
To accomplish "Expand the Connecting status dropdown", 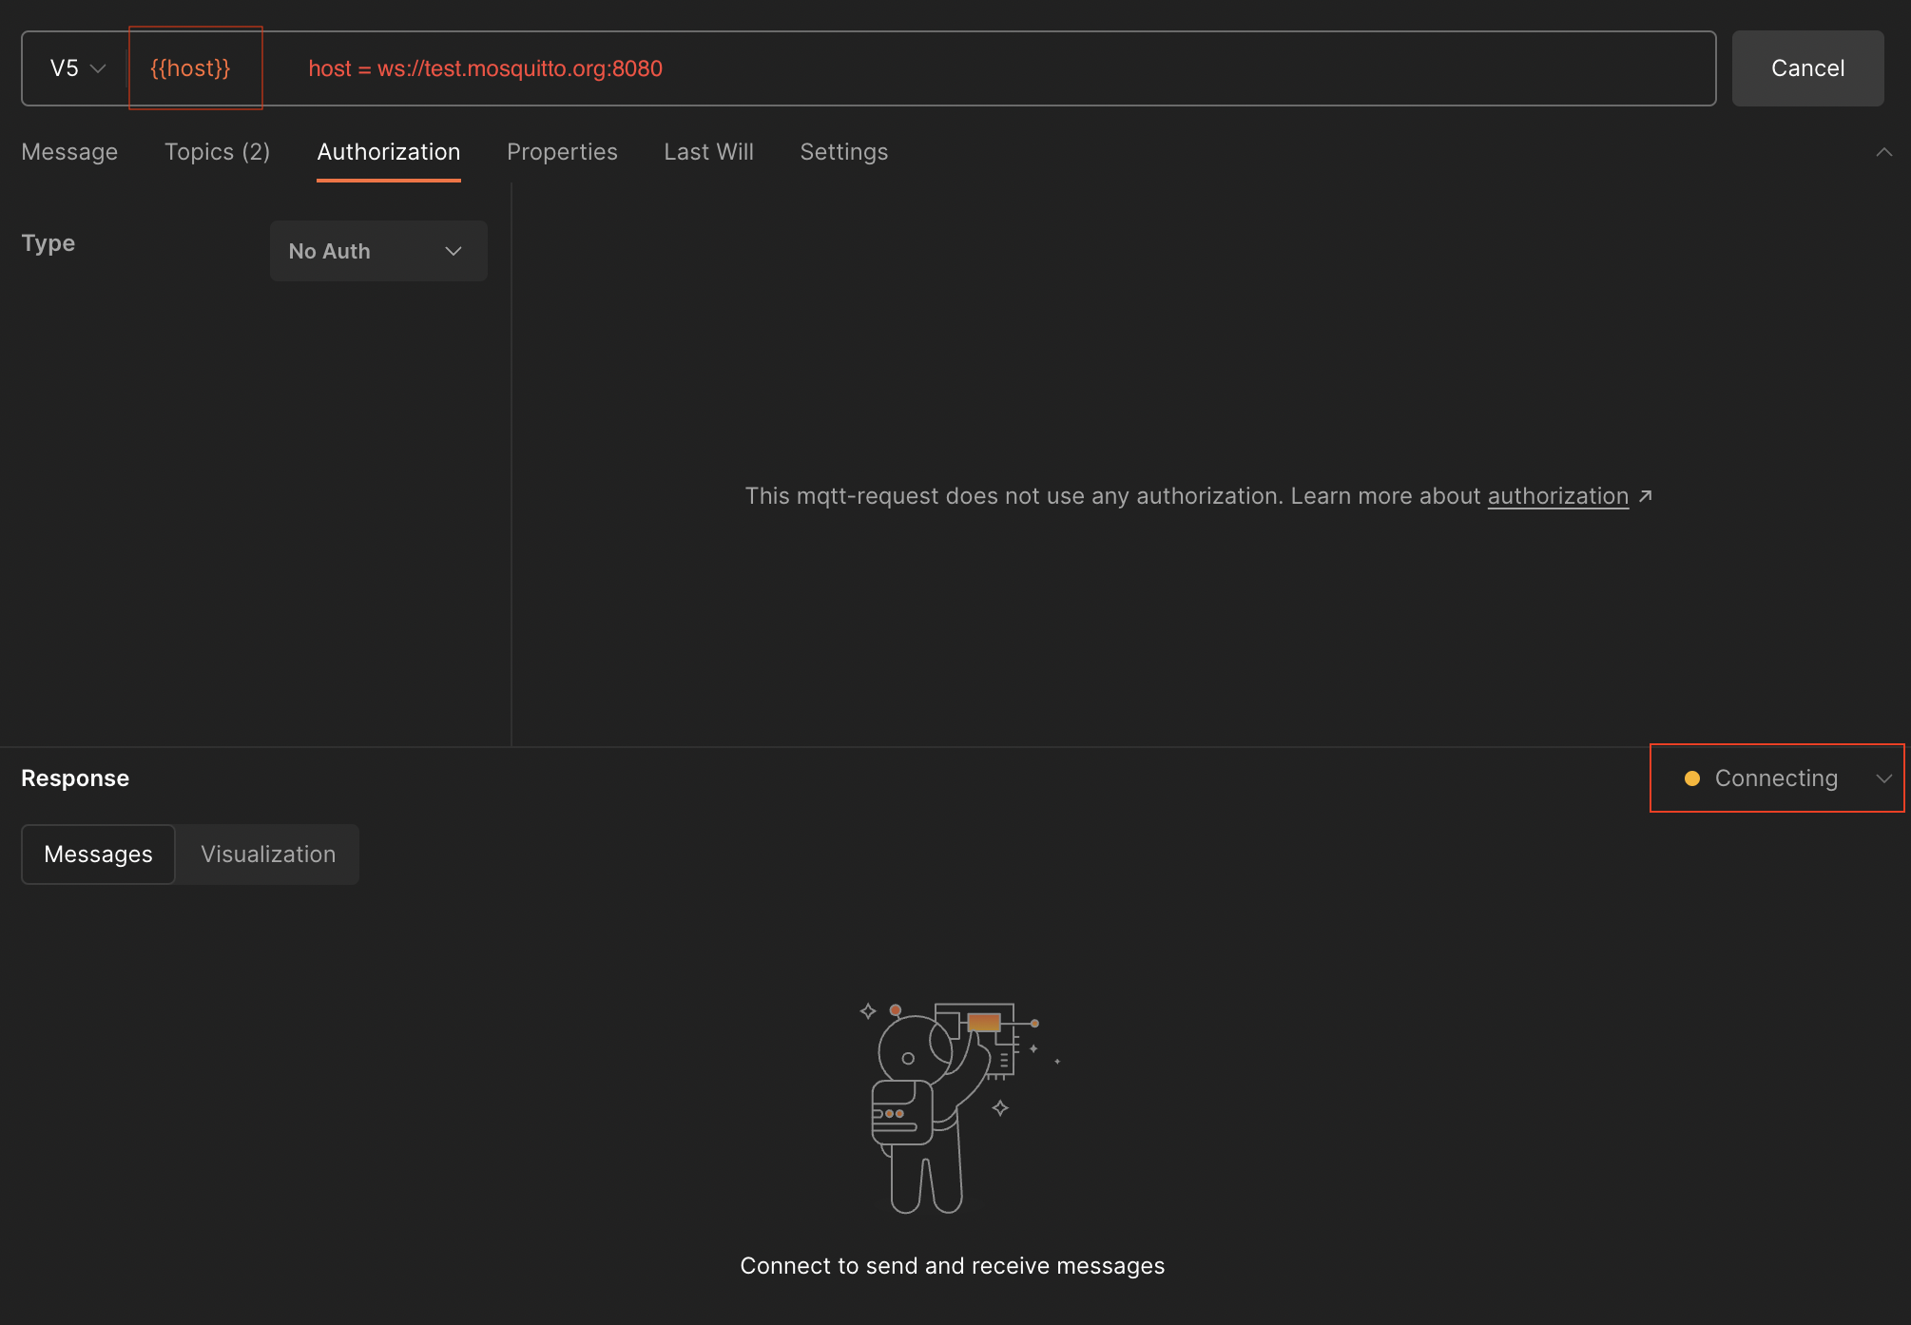I will click(1885, 778).
